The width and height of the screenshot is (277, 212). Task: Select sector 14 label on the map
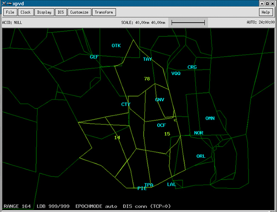tap(117, 137)
